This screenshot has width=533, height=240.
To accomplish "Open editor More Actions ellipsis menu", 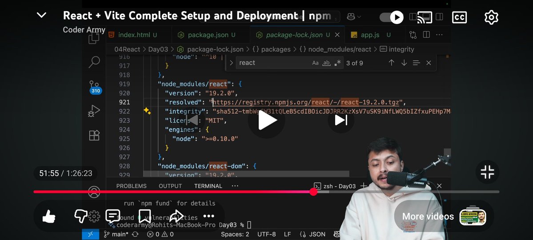I will 439,35.
